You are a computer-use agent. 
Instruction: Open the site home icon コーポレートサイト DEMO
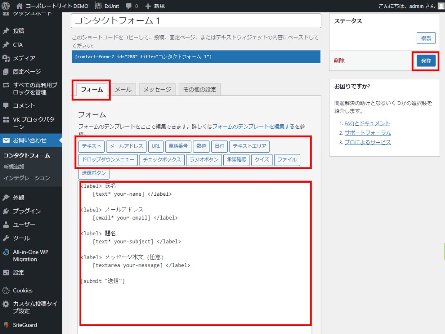(19, 6)
